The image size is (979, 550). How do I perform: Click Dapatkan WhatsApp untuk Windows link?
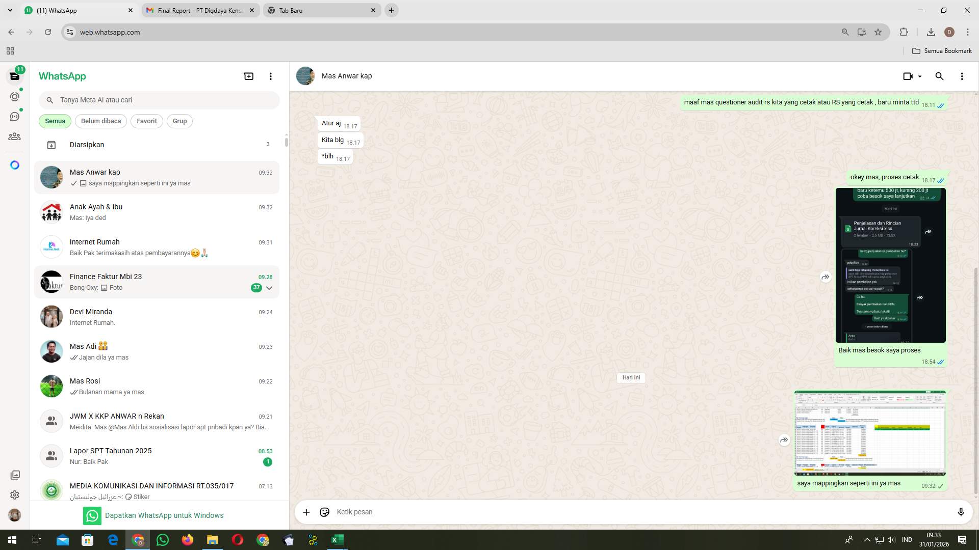pyautogui.click(x=164, y=515)
